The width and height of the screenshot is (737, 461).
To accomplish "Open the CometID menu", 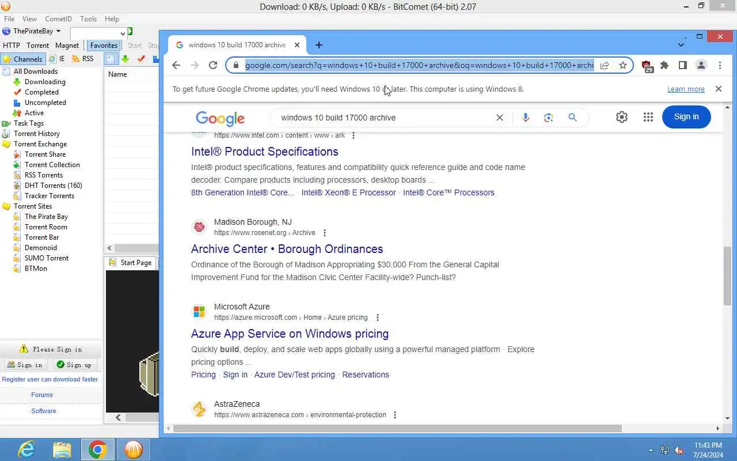I will [59, 19].
